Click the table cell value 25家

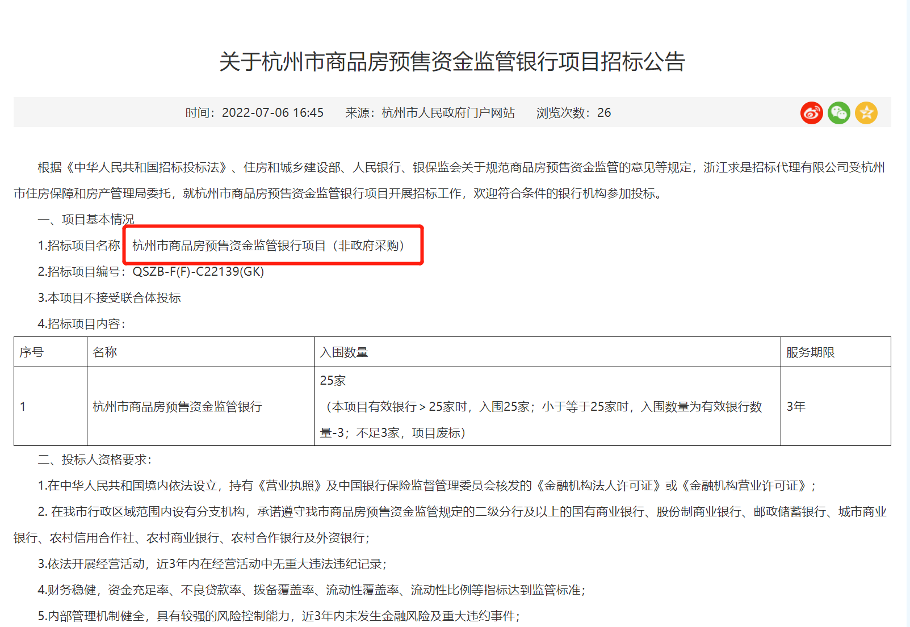pyautogui.click(x=333, y=381)
